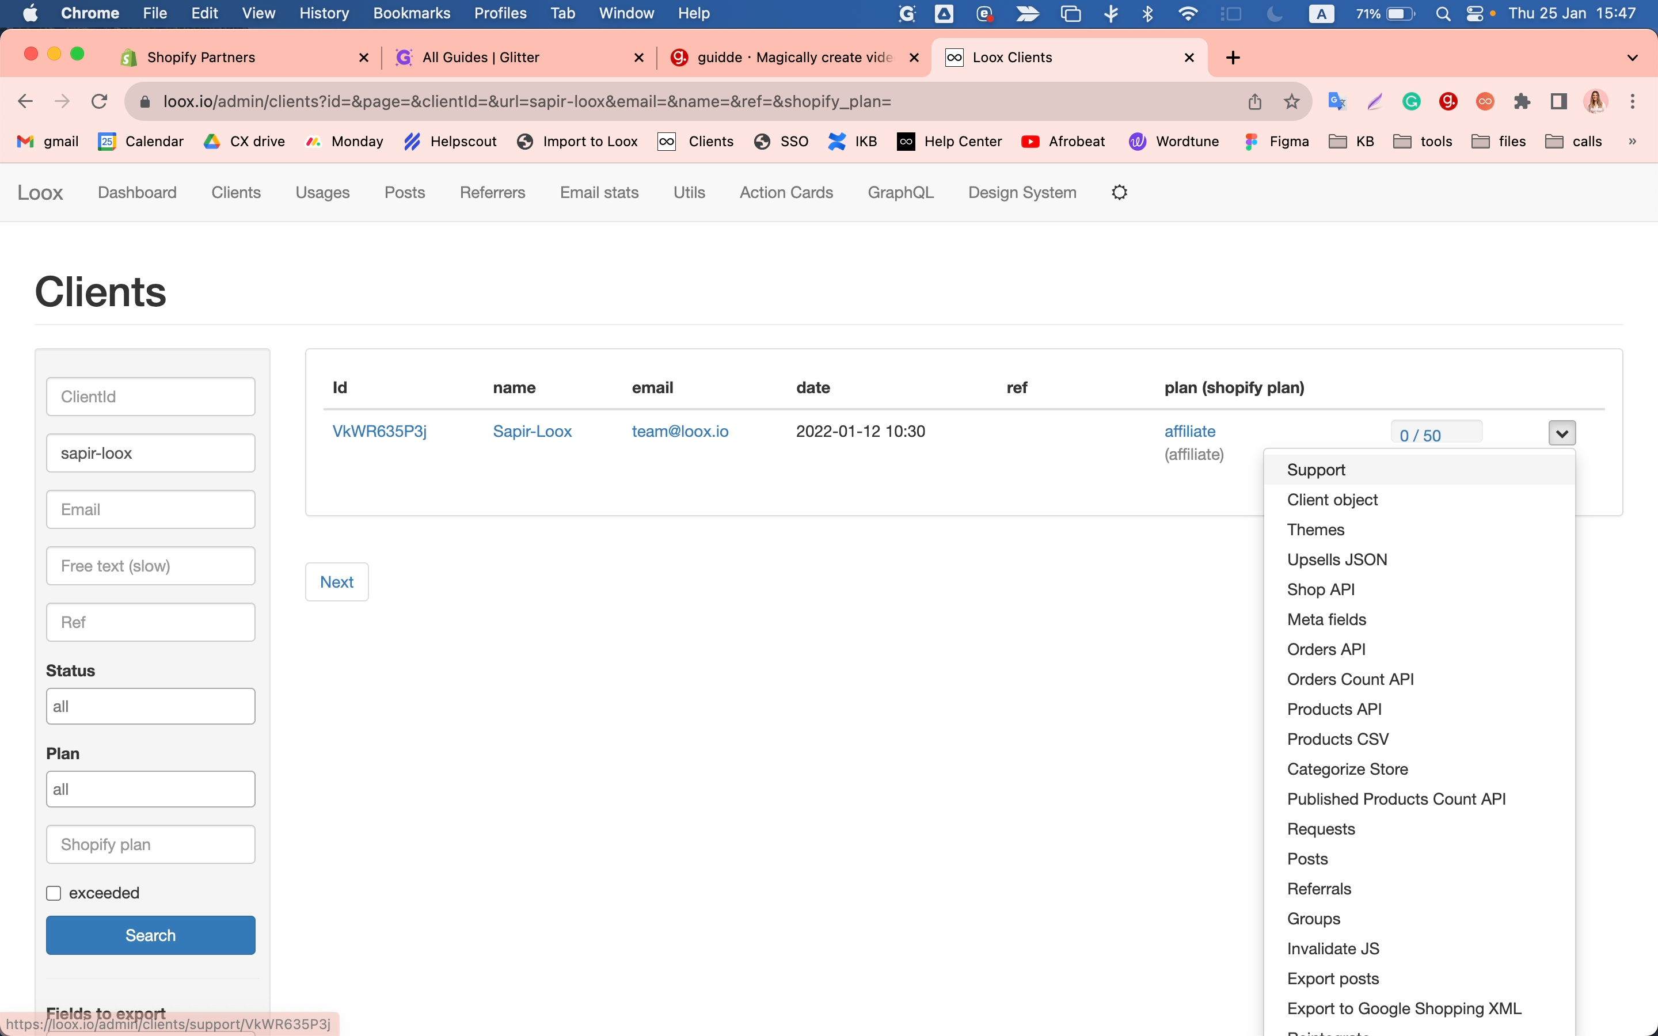Click the theme toggle sun icon in navbar
The width and height of the screenshot is (1658, 1036).
tap(1119, 193)
